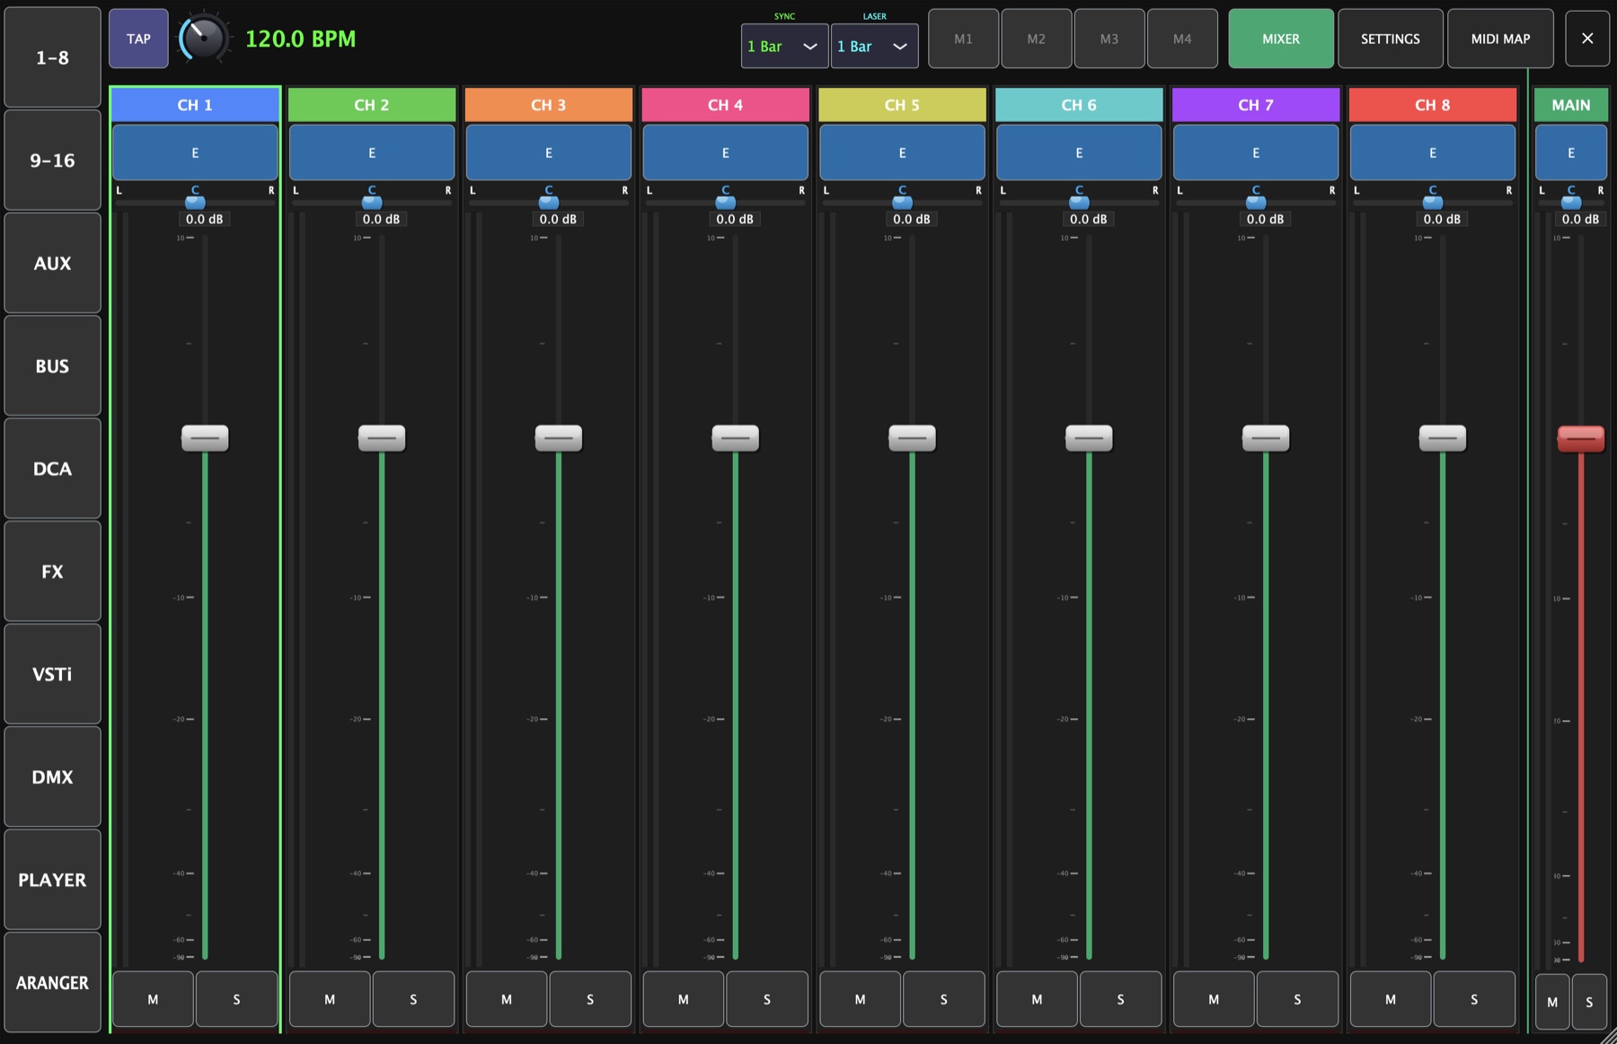Click the CH 6 pan slider knob
The height and width of the screenshot is (1044, 1617).
1079,202
